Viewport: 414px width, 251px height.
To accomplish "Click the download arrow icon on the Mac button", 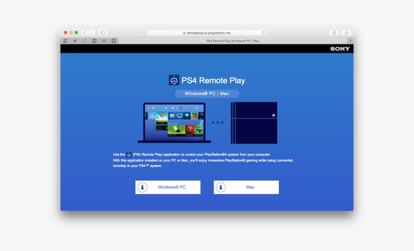I will pos(221,187).
